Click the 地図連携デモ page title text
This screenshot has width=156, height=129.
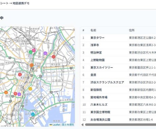pyautogui.click(x=21, y=3)
